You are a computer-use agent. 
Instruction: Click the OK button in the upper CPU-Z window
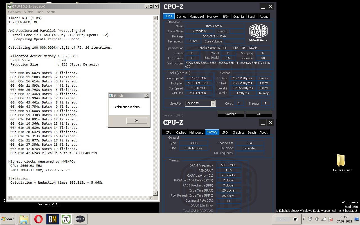point(259,114)
